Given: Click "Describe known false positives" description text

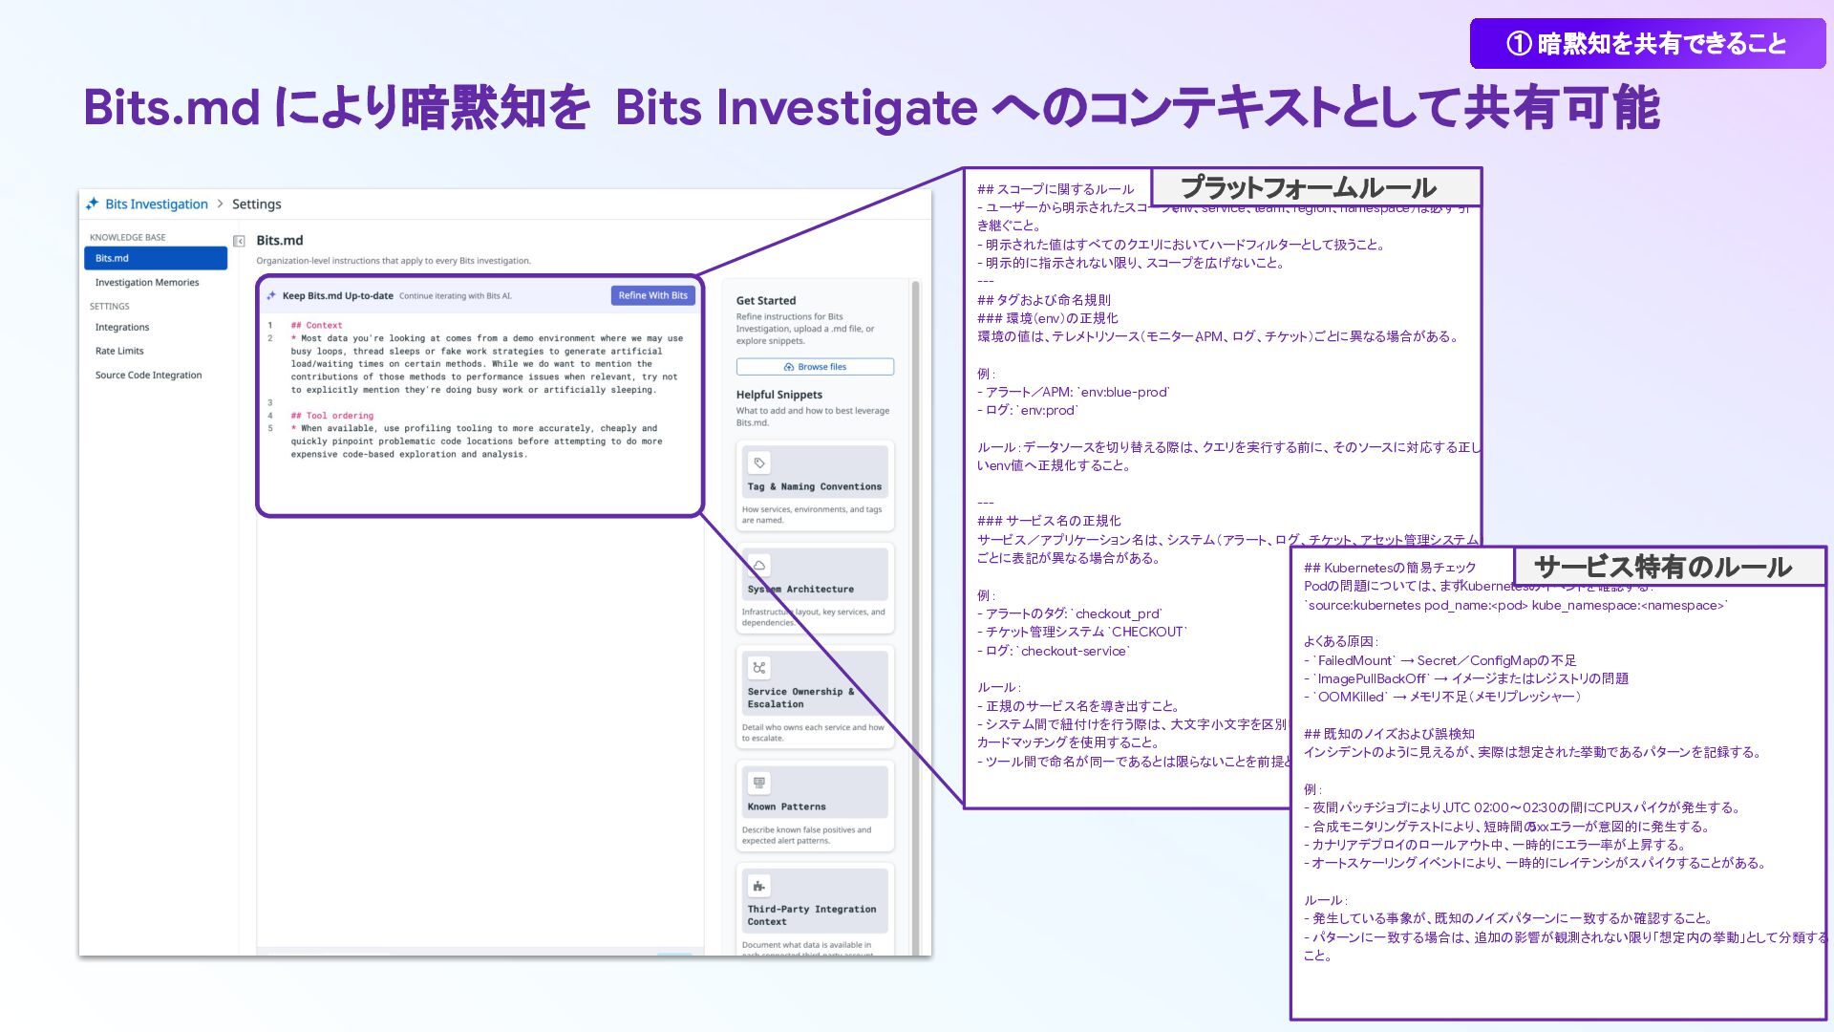Looking at the screenshot, I should [807, 835].
